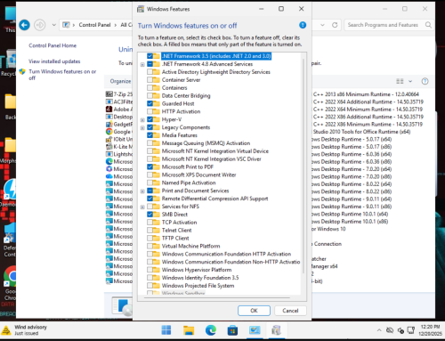The height and width of the screenshot is (341, 445).
Task: Launch File Explorer from the taskbar
Action: point(189,330)
